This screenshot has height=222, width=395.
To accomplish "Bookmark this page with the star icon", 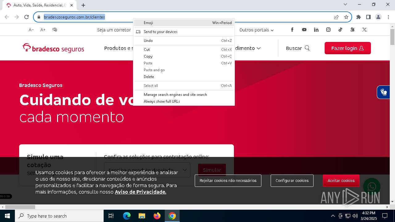I will click(x=346, y=17).
